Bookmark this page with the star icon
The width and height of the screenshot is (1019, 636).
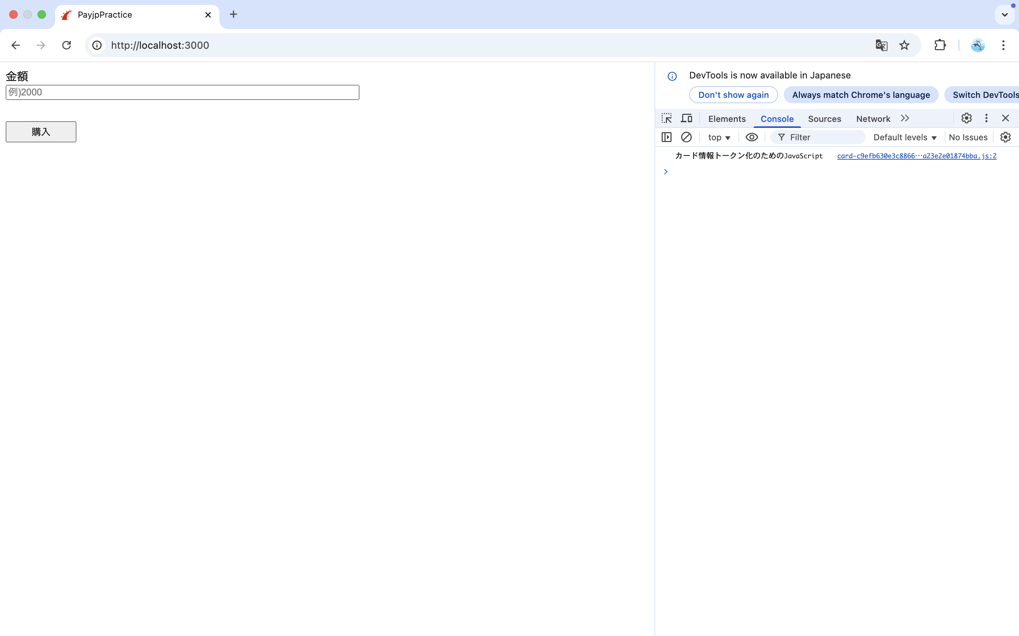[x=904, y=45]
